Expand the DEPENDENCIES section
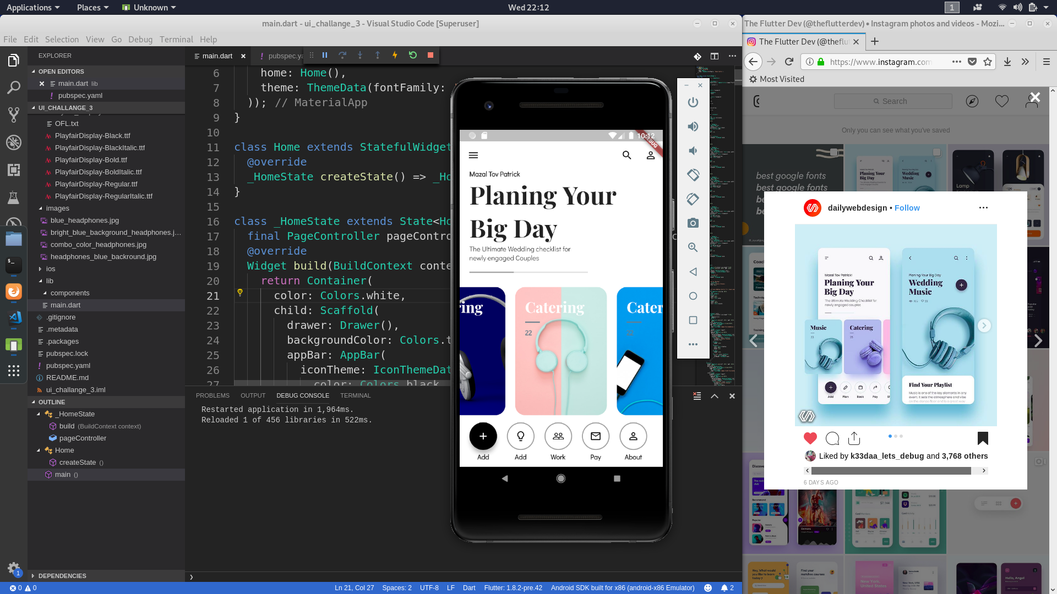This screenshot has width=1057, height=594. (62, 576)
